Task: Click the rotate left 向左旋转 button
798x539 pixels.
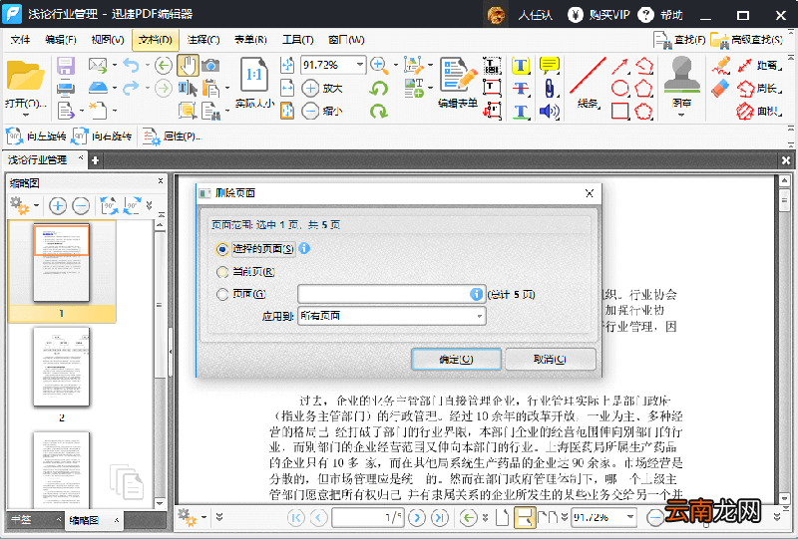Action: coord(36,136)
